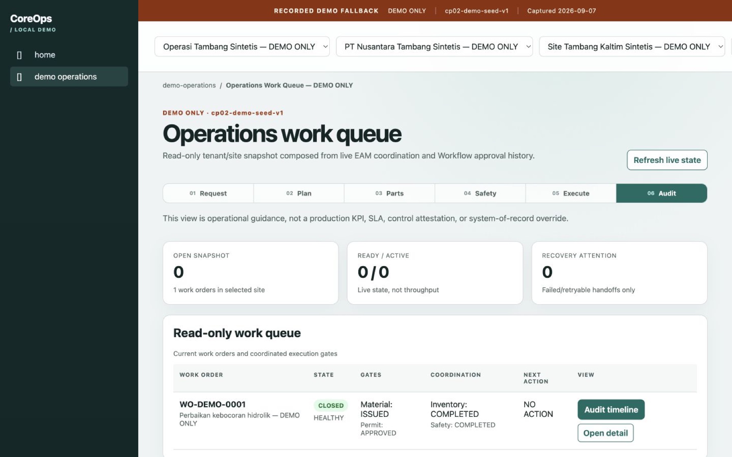Image resolution: width=732 pixels, height=457 pixels.
Task: Click Operations work queue page title
Action: pyautogui.click(x=282, y=134)
